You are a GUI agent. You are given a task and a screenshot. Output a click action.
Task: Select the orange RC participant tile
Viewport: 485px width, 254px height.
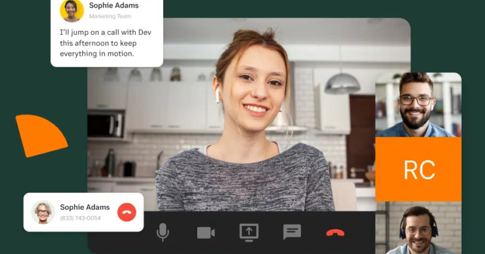click(418, 170)
